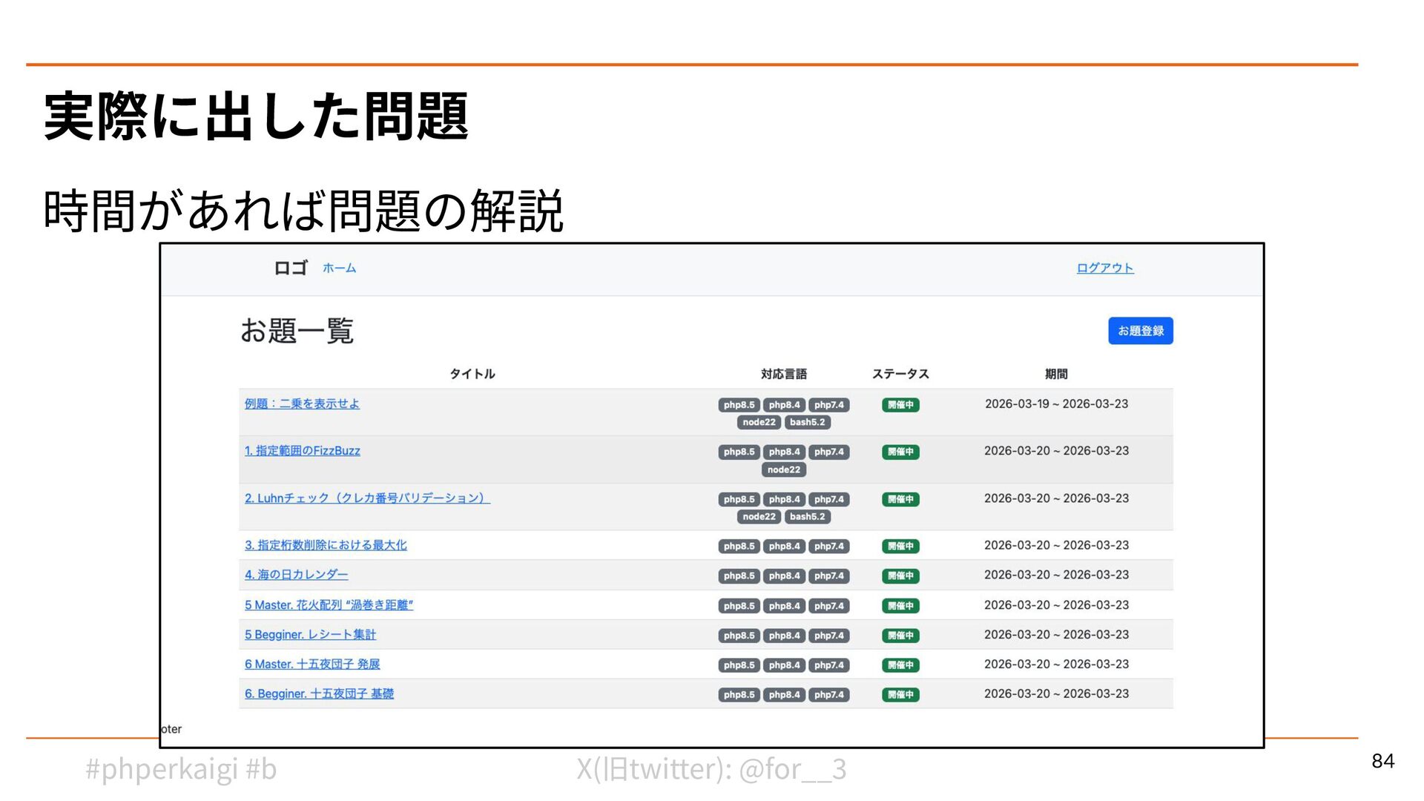Click the ステータス column header
The image size is (1424, 801).
point(900,374)
